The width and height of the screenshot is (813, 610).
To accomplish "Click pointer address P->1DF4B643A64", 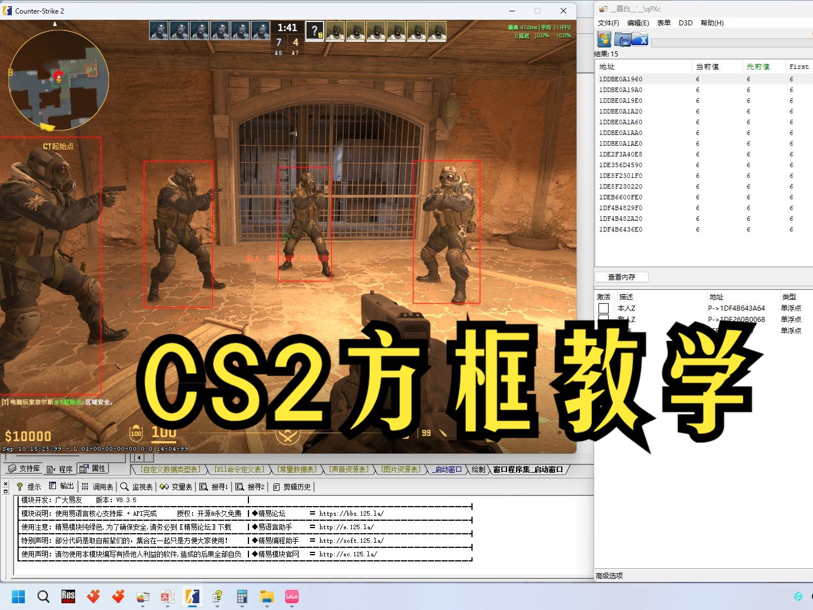I will tap(736, 308).
